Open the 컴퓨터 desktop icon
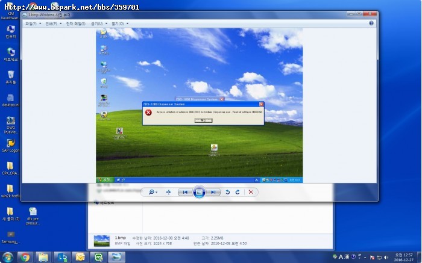Screen dimensions: 422x263 (11, 32)
